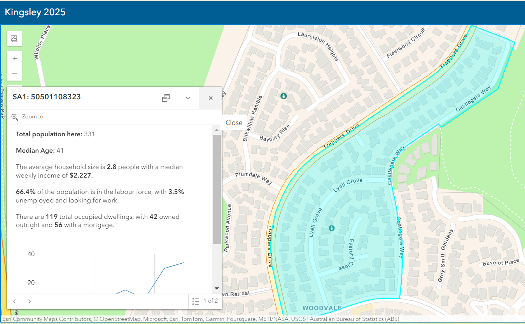Click the magnifier icon beside Zoom to

tap(15, 116)
